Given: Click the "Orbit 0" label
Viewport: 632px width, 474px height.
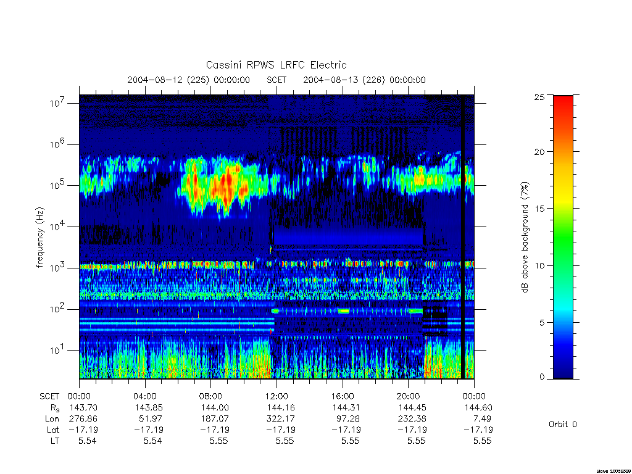Looking at the screenshot, I should pos(563,424).
